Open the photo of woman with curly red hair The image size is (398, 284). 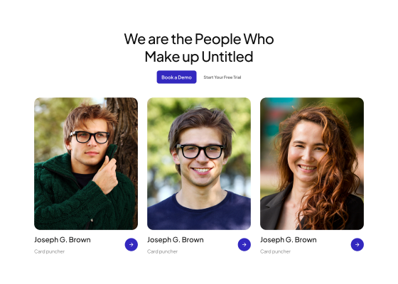[x=312, y=163]
